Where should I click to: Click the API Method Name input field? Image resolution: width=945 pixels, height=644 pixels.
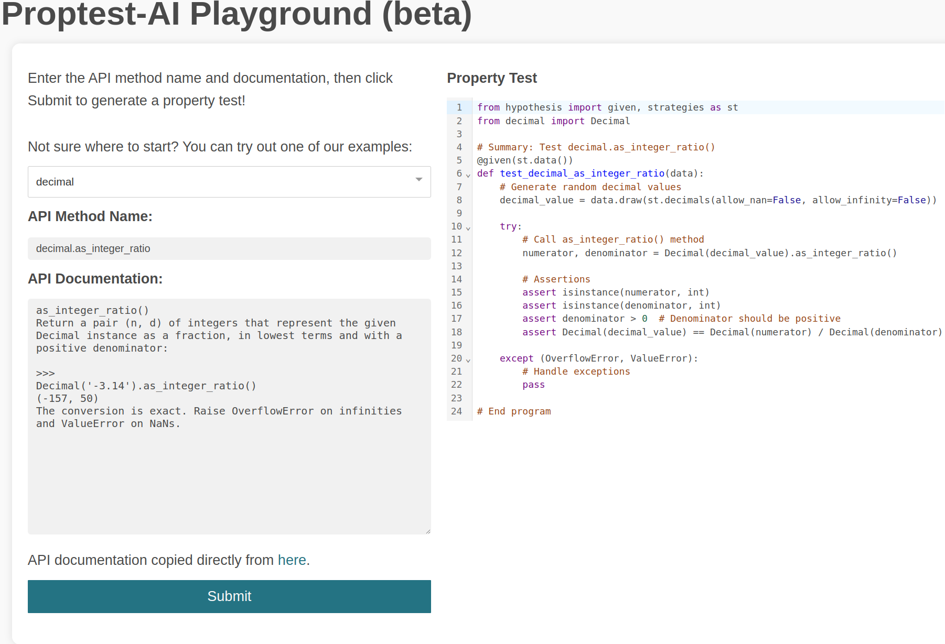click(229, 248)
